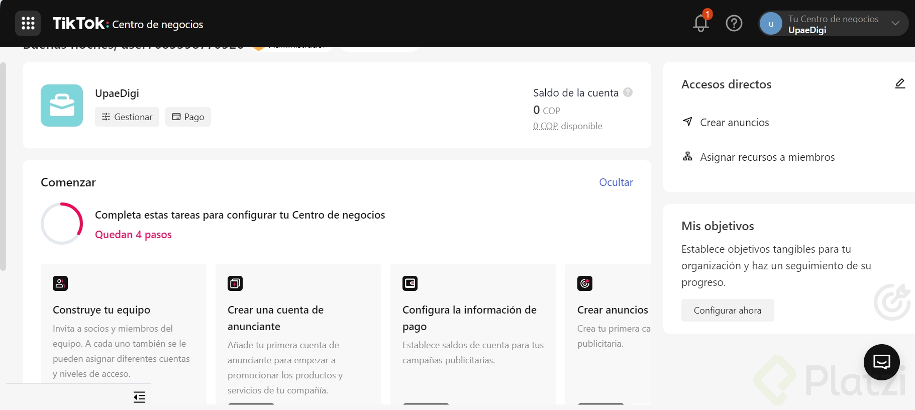The height and width of the screenshot is (410, 915).
Task: Click the 0 COP disponible balance text
Action: click(568, 126)
